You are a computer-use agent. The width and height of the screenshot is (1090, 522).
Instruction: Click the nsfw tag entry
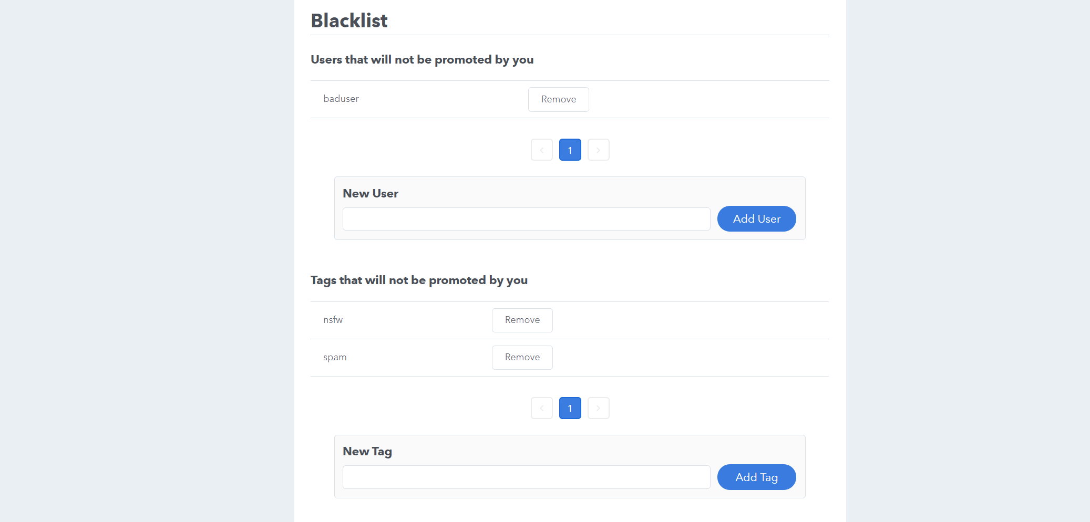(333, 320)
